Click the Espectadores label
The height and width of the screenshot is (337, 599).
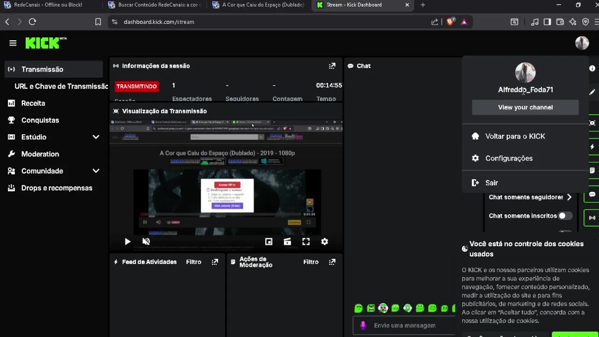192,99
